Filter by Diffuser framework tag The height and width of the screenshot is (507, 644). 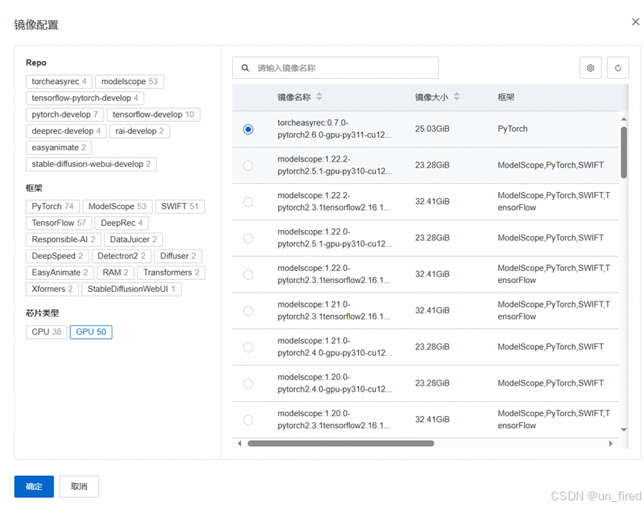click(178, 256)
